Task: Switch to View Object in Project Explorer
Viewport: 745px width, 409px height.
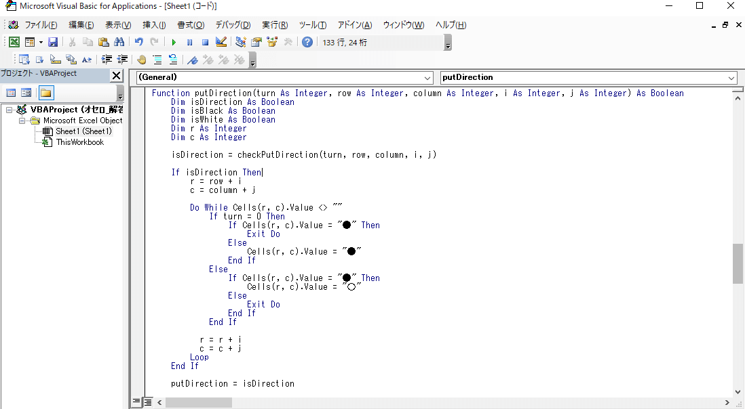Action: click(x=26, y=93)
